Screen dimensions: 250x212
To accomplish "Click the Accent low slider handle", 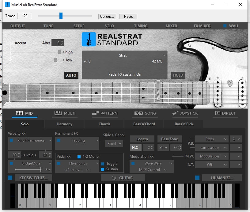I will tap(55, 60).
